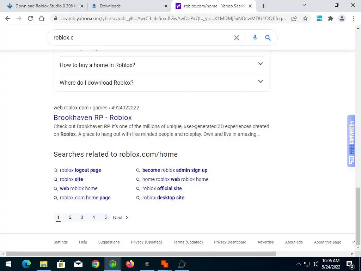Open Firefox from taskbar

pos(130,264)
